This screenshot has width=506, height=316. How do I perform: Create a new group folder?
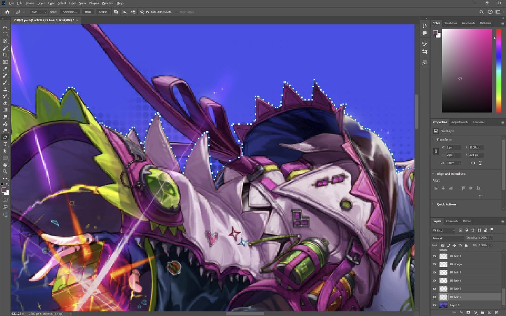coord(482,312)
